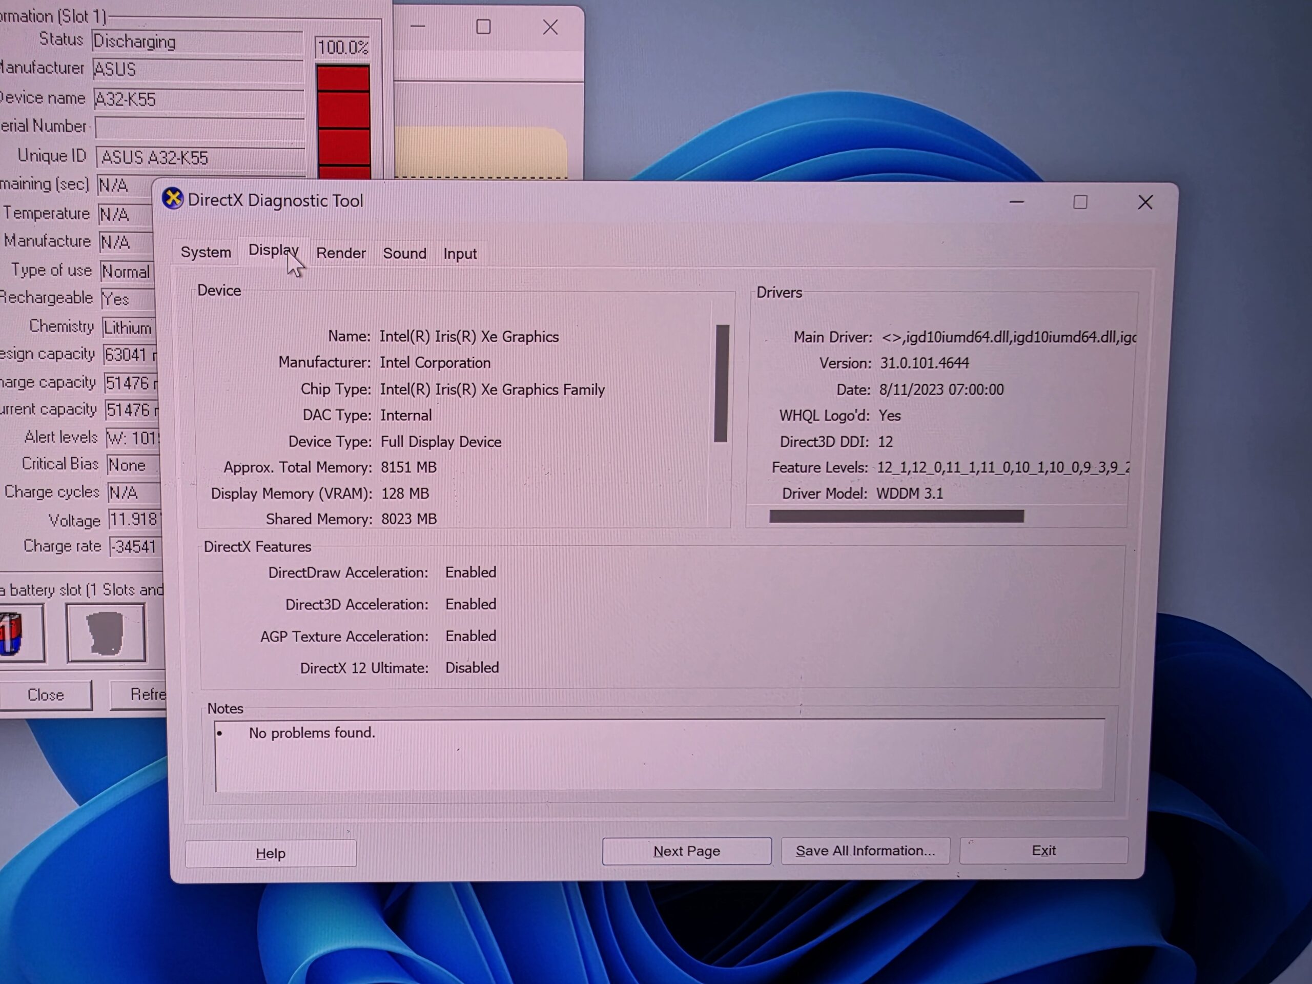Click the manufacturer value Intel Corporation
The image size is (1312, 984).
point(435,363)
